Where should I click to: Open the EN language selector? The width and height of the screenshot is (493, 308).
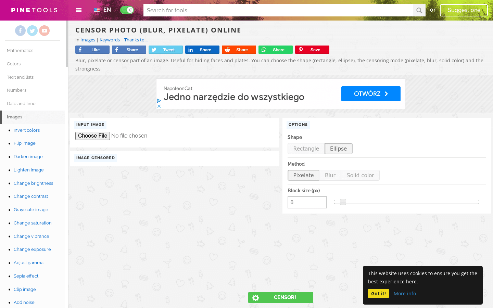102,10
